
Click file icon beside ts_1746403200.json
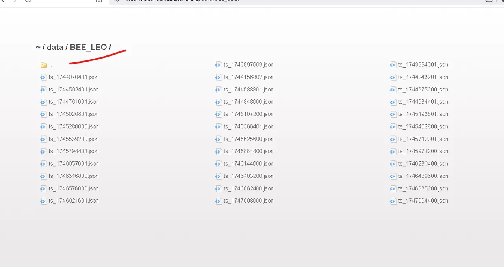click(218, 176)
